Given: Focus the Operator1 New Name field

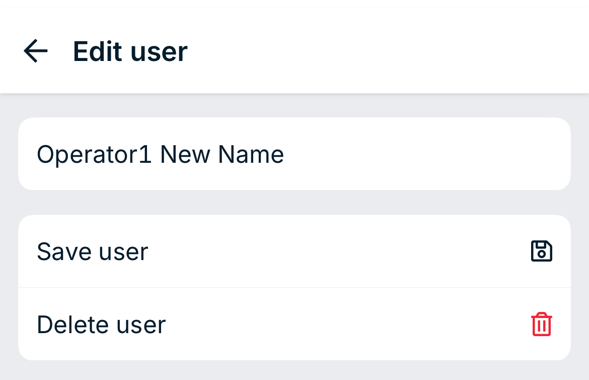Looking at the screenshot, I should coord(294,154).
